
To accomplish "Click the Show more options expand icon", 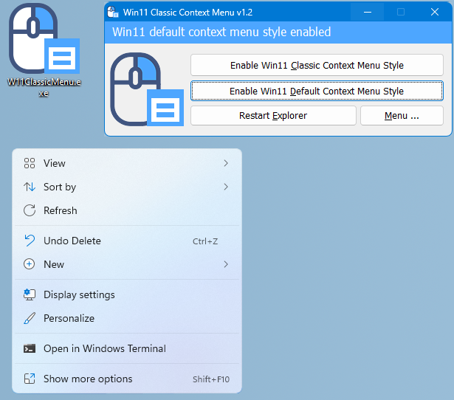I will tap(30, 379).
